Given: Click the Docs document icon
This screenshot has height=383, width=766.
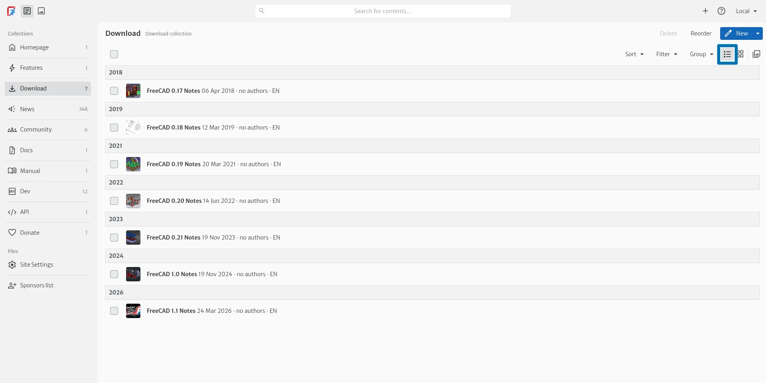Looking at the screenshot, I should 12,150.
